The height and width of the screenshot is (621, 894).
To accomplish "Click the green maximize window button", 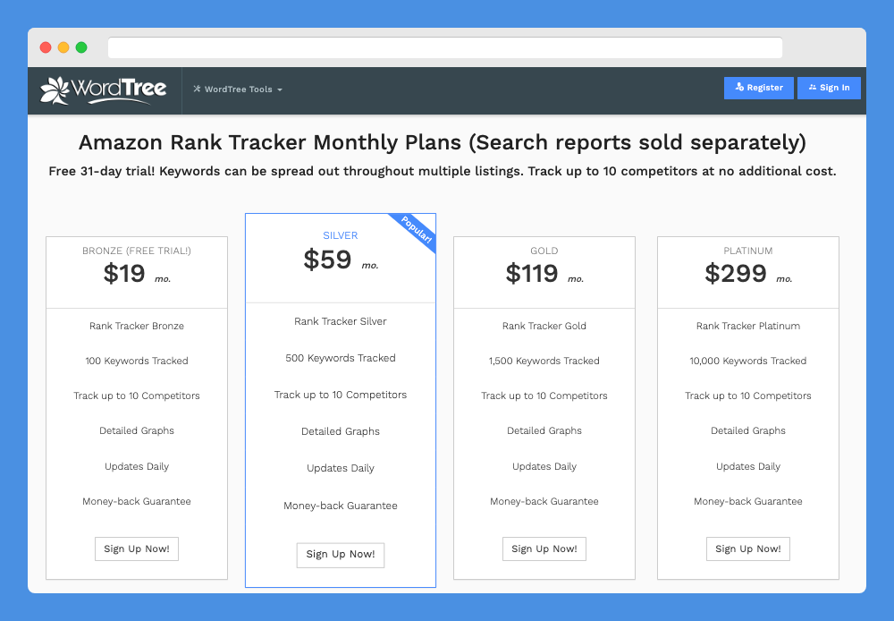I will coord(81,47).
